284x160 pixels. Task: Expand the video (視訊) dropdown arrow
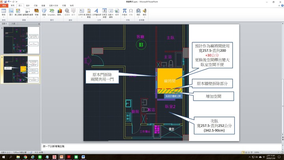138,17
